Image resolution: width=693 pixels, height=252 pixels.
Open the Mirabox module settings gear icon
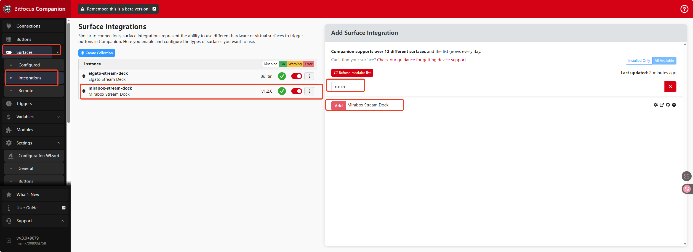(655, 105)
